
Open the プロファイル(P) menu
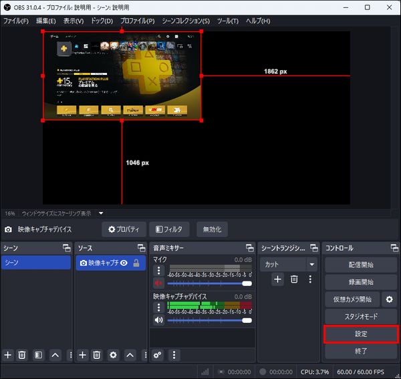(137, 21)
